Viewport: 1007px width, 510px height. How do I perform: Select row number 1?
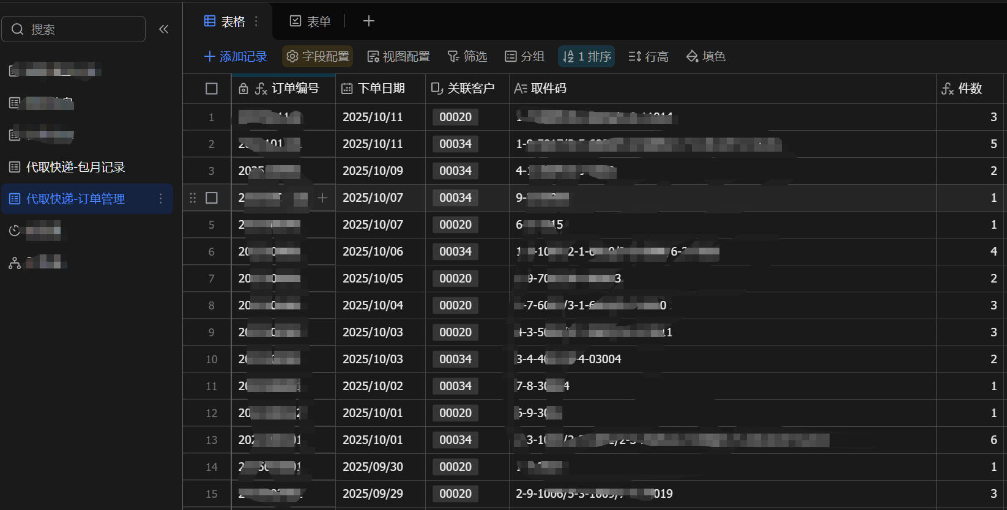212,117
